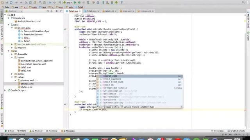Switch to the Tela2.java tab
Screen dimensions: 250x140
pos(92,11)
